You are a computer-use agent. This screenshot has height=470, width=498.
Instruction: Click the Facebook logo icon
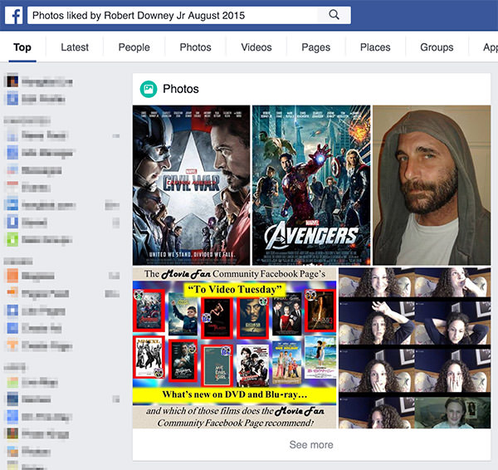14,15
